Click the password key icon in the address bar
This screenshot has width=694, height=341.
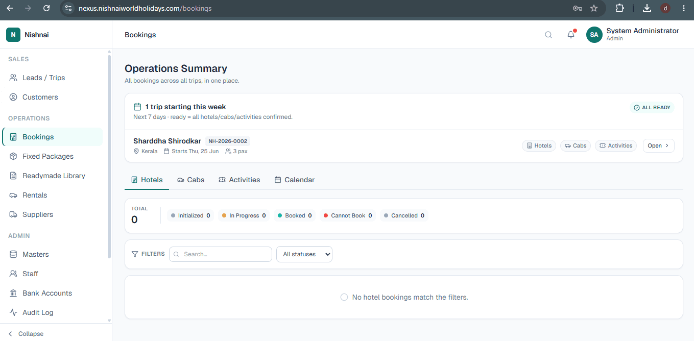pyautogui.click(x=578, y=8)
